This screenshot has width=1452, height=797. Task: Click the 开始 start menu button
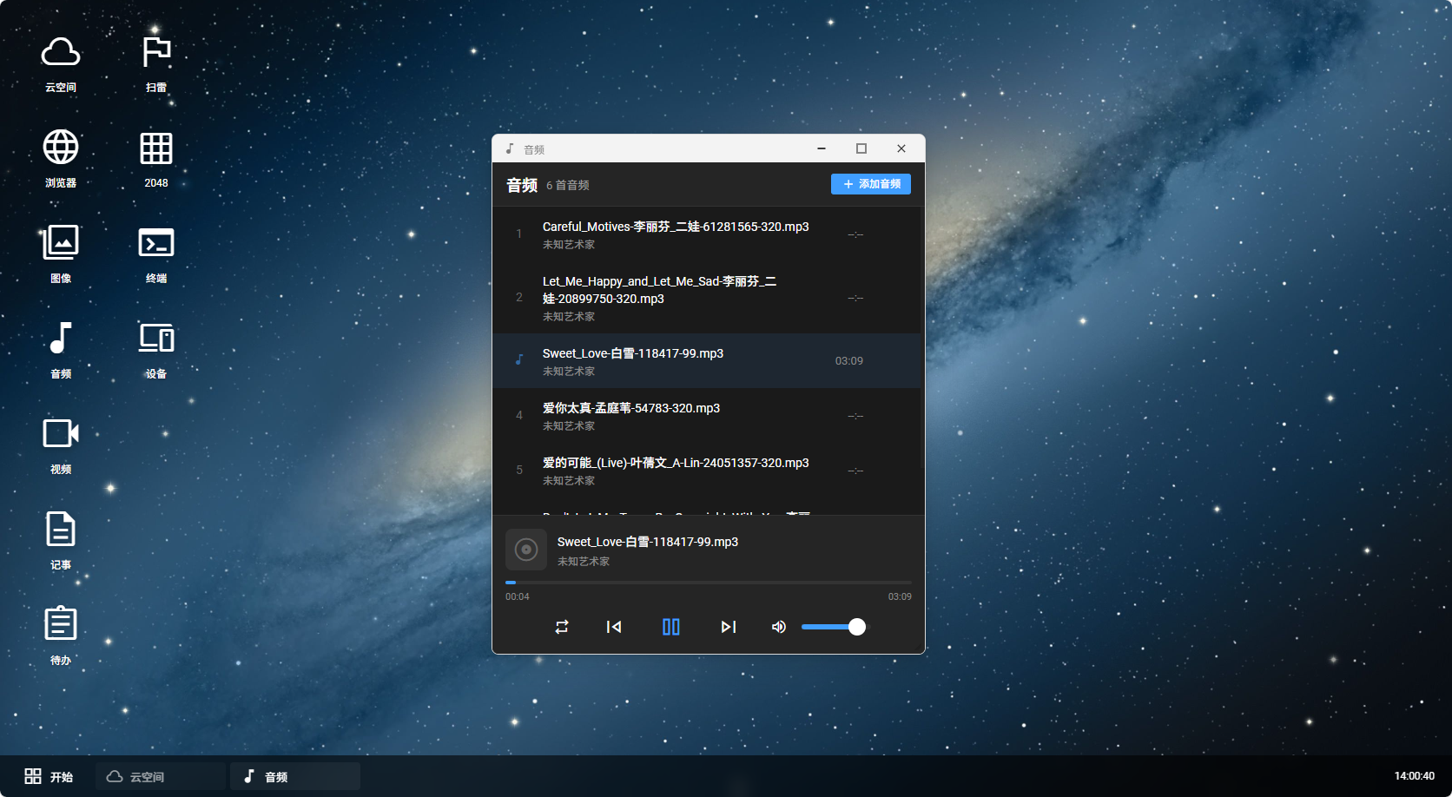point(49,776)
